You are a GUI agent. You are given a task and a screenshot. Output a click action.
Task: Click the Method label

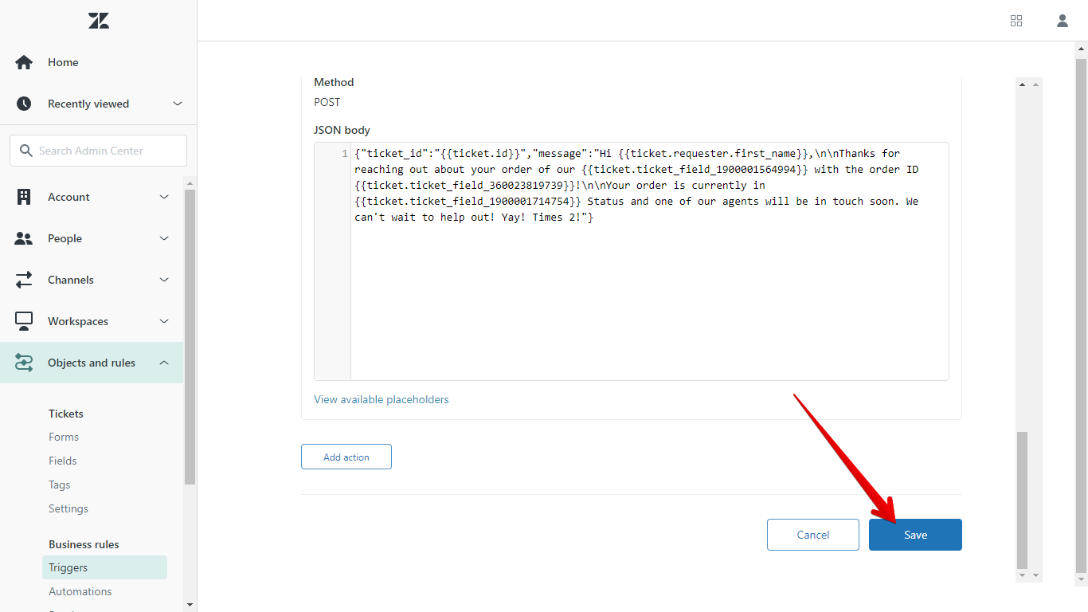click(334, 82)
